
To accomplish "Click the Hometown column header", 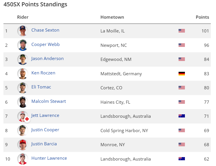I will 112,17.
